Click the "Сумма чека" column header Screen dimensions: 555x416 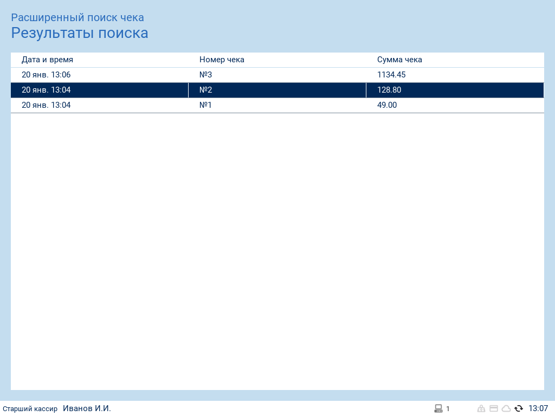coord(399,60)
